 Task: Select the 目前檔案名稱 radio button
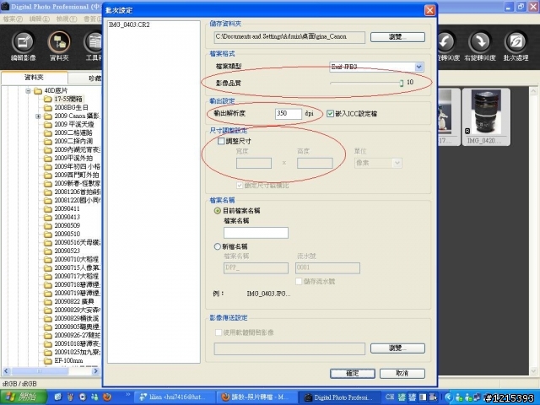click(218, 210)
